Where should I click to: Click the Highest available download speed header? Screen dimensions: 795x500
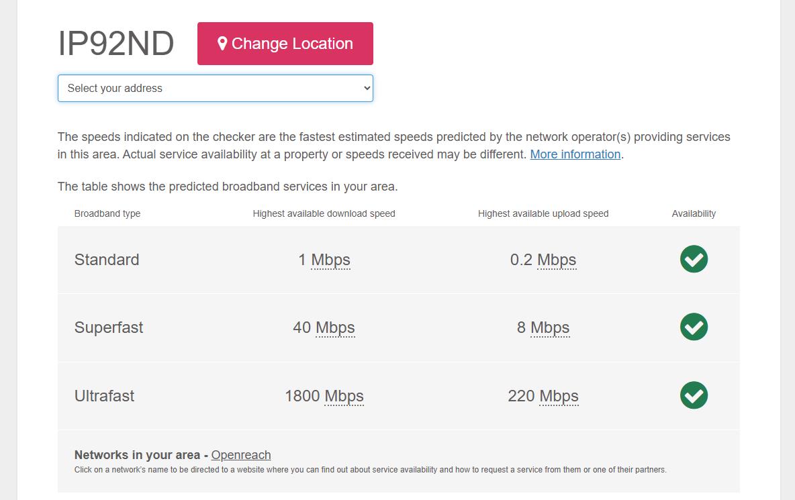[x=324, y=213]
